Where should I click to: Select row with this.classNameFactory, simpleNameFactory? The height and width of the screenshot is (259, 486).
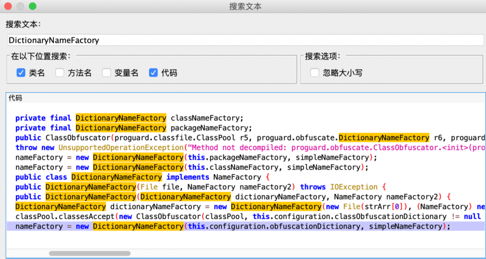coord(245,167)
